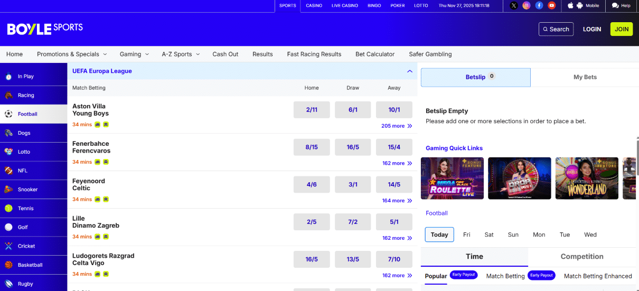Viewport: 639px width, 291px height.
Task: Switch to the POKER top tab
Action: pos(398,6)
